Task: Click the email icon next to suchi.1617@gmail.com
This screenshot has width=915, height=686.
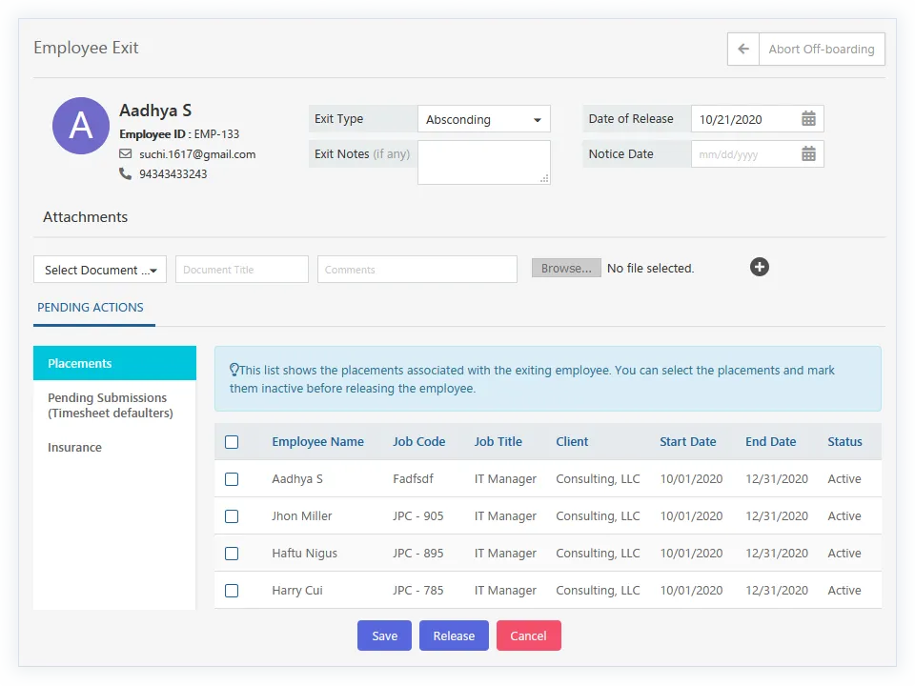Action: [x=124, y=154]
